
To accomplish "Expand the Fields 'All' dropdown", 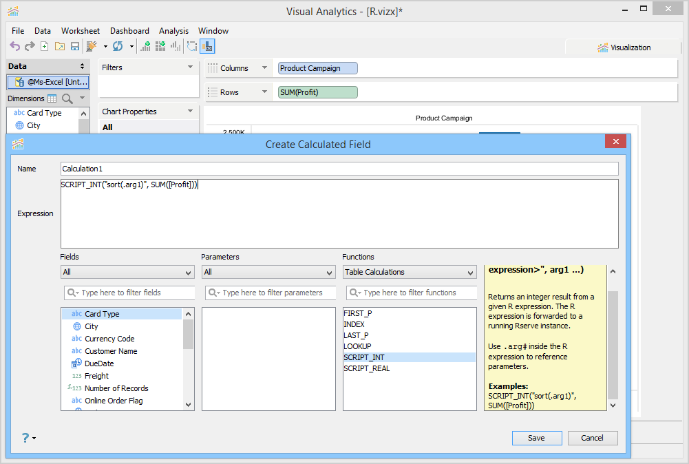I will tap(127, 272).
